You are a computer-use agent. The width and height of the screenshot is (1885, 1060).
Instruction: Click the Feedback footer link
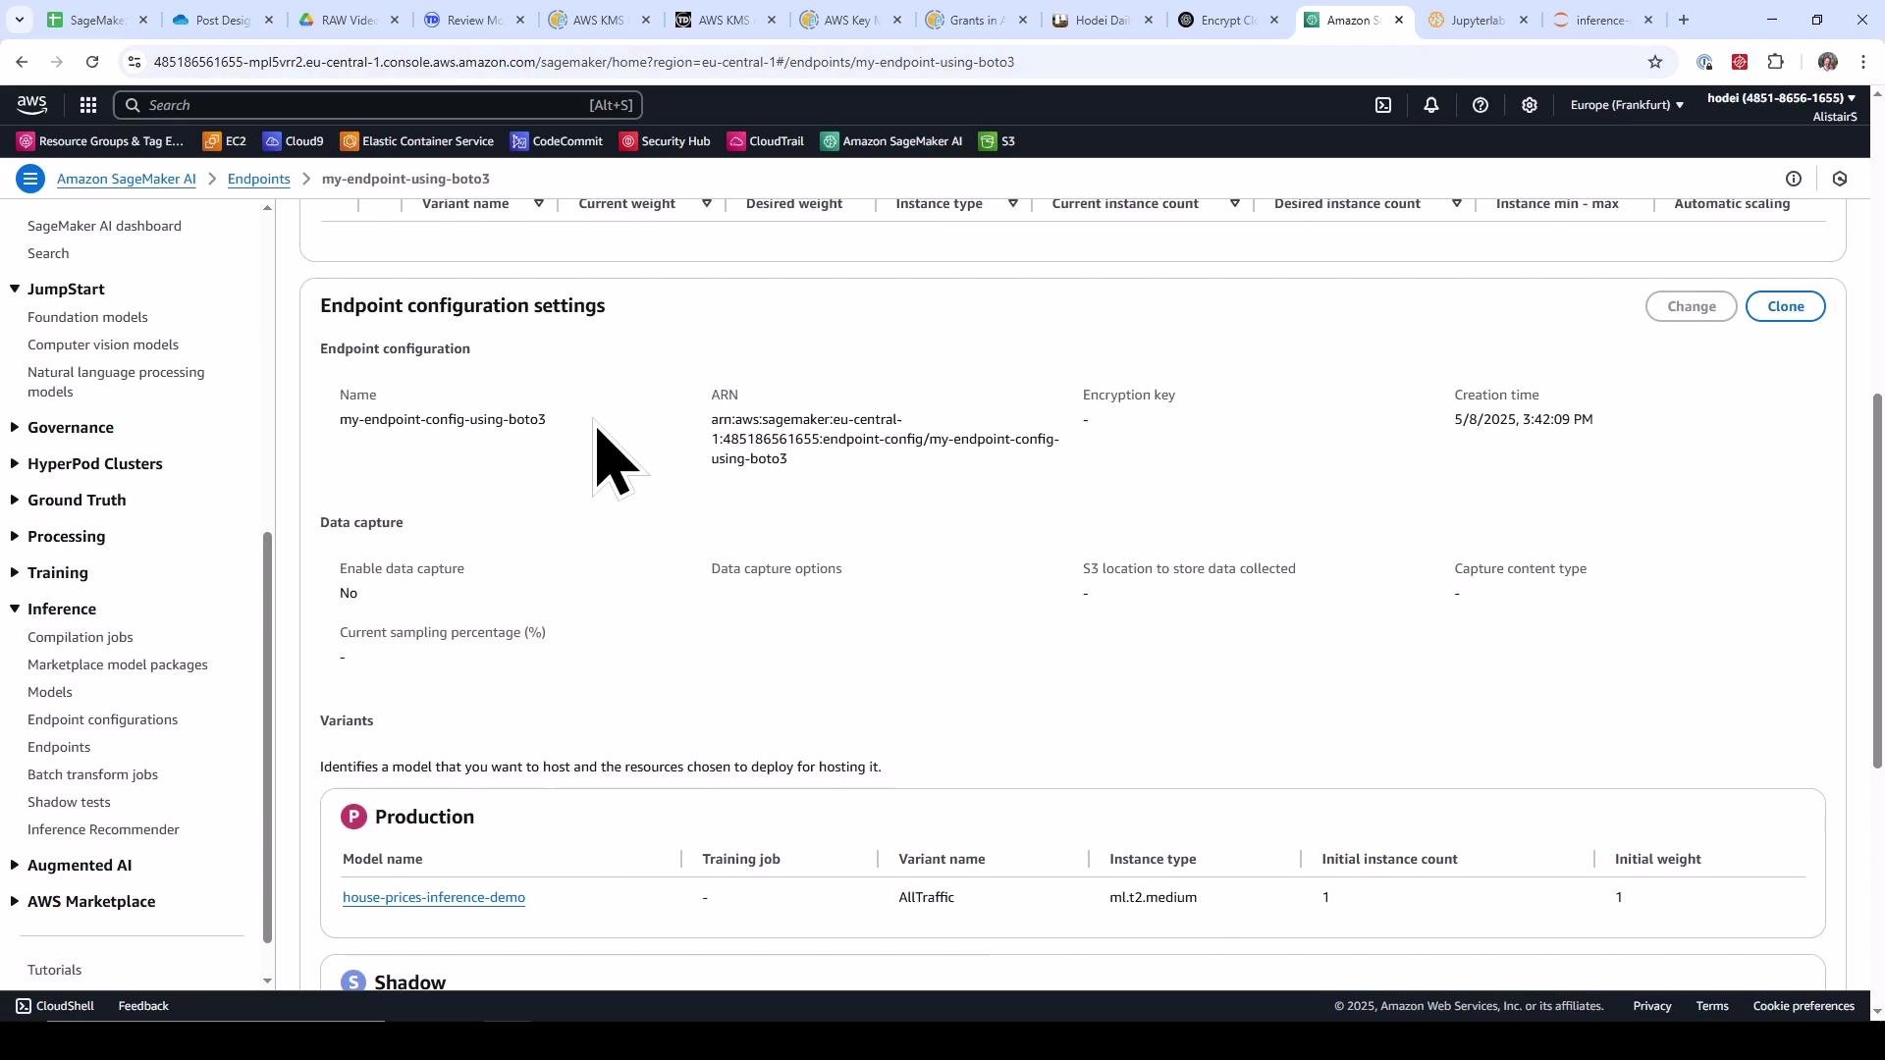coord(143,1006)
